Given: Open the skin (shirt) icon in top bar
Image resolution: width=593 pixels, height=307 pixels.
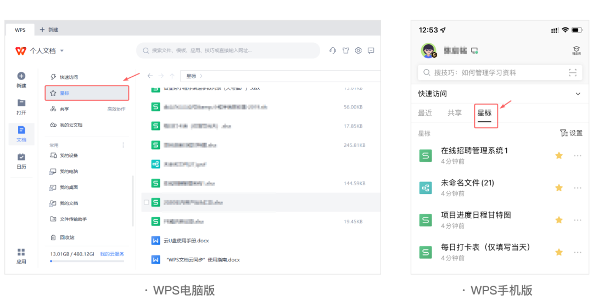Looking at the screenshot, I should [345, 50].
